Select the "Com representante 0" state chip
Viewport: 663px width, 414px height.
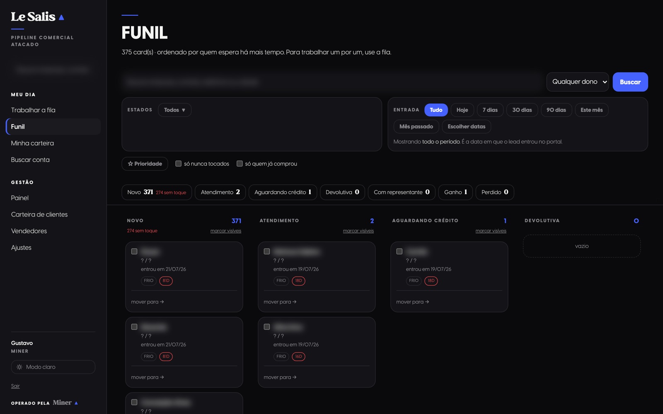point(402,192)
